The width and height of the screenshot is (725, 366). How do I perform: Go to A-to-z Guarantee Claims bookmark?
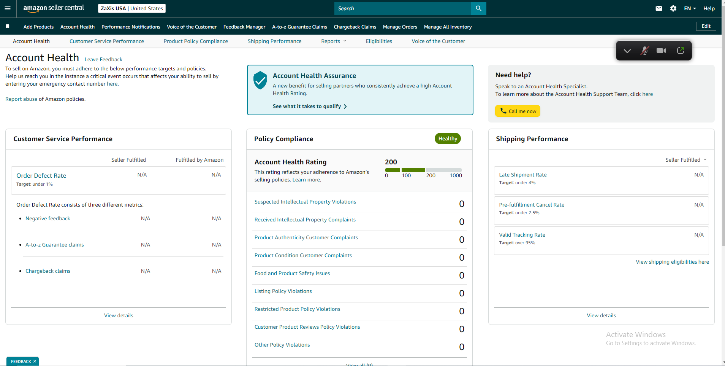click(x=299, y=27)
